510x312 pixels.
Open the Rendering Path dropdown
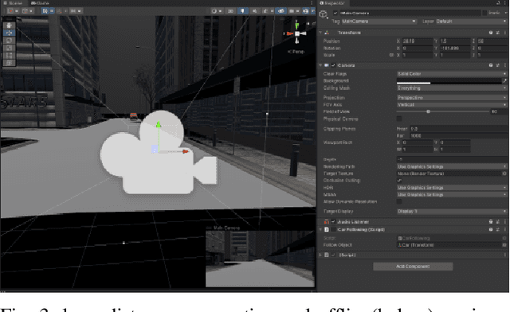[x=452, y=166]
